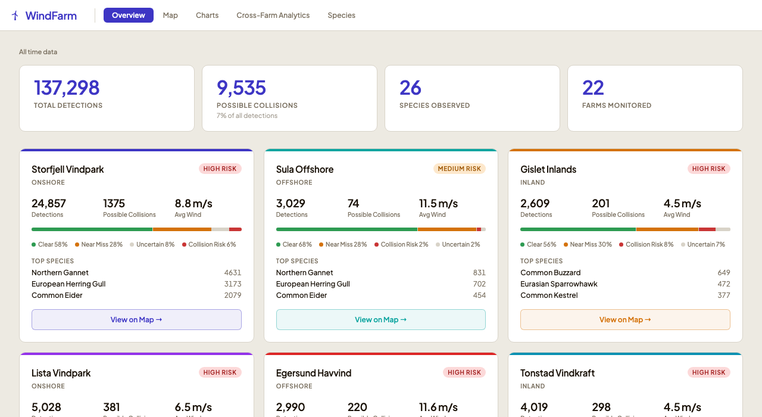Click Common Kestrel species row
Screen dimensions: 762x417
(625, 295)
